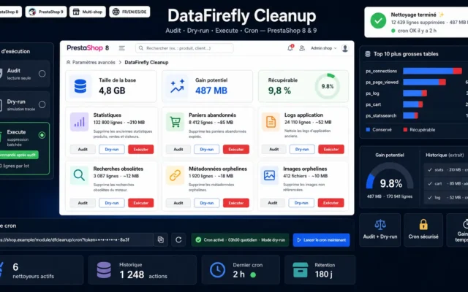Click the document icon in Logs application
468x292 pixels.
coord(271,122)
